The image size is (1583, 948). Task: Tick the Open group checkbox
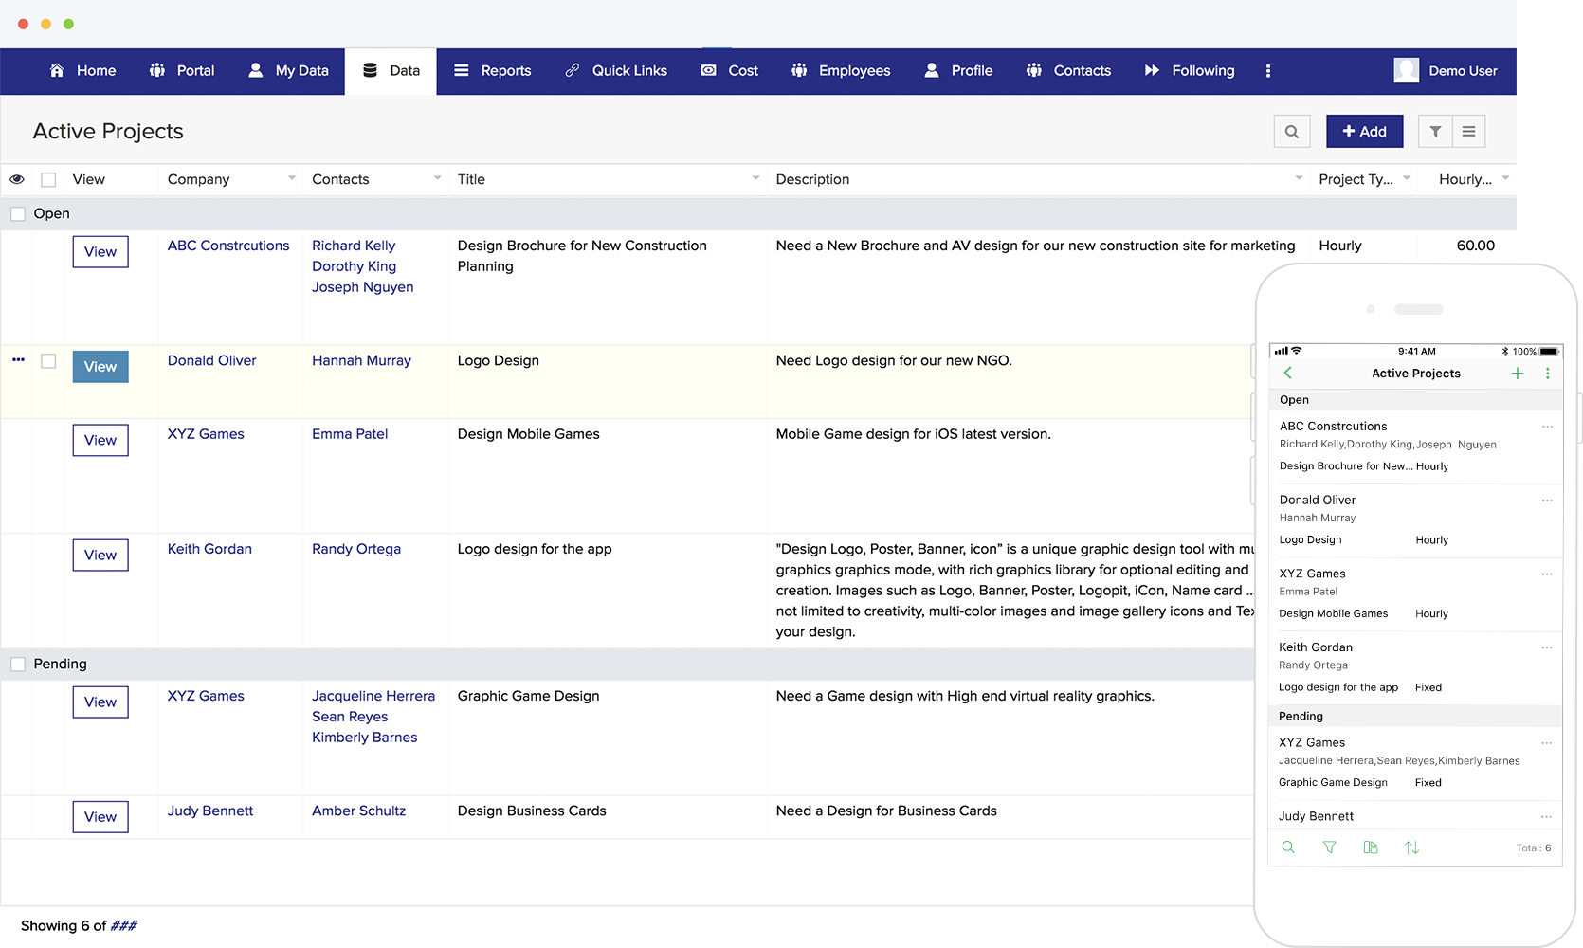[x=18, y=214]
